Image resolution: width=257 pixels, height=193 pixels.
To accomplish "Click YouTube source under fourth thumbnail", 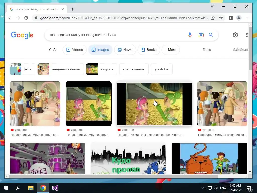I will point(206,130).
